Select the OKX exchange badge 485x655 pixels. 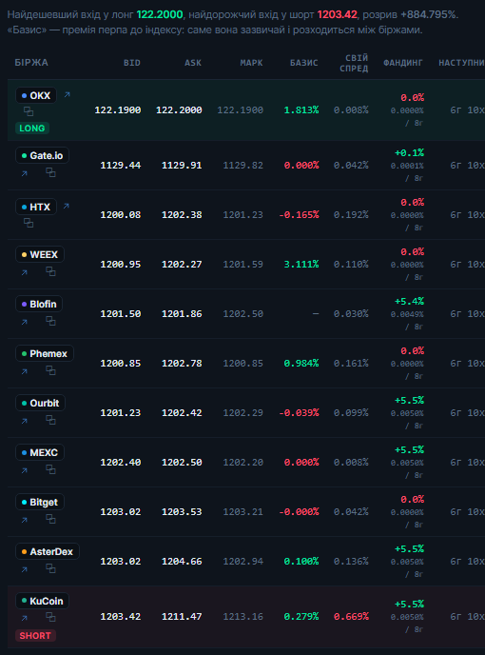click(36, 95)
